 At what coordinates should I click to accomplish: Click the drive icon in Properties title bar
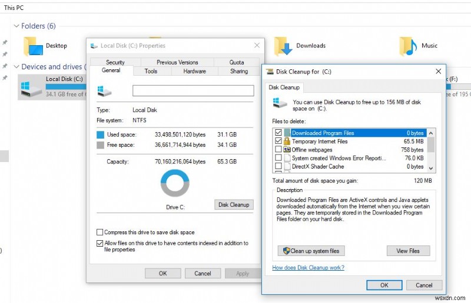94,46
